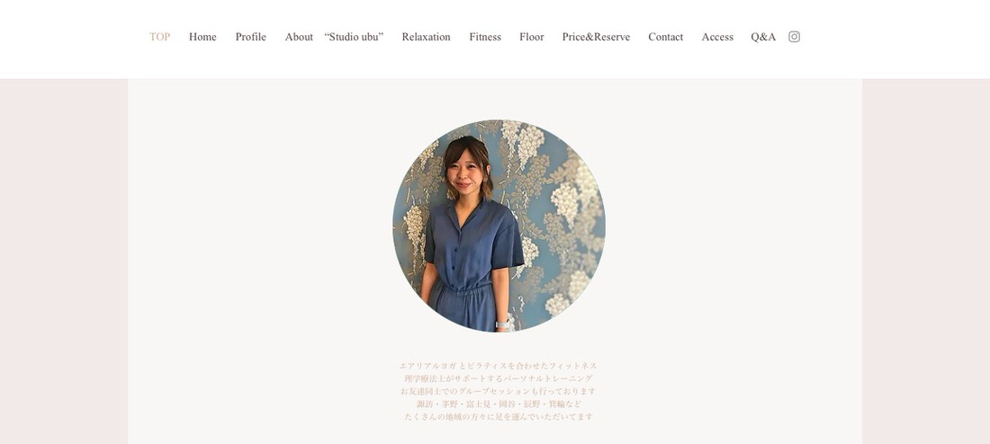Go to the TOP menu item
990x444 pixels.
(x=159, y=37)
